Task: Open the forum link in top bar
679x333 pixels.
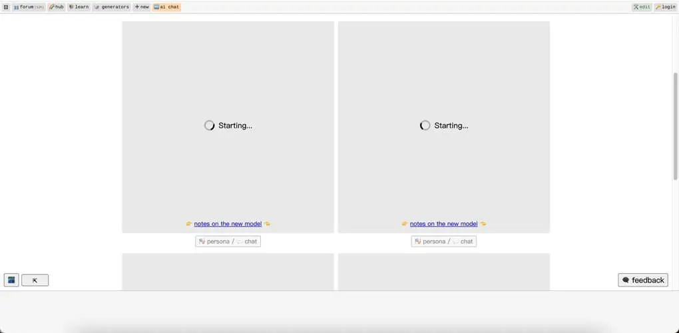Action: click(29, 7)
